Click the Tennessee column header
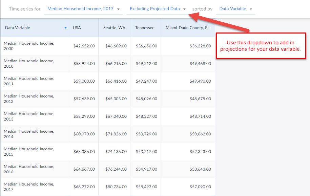The width and height of the screenshot is (310, 196). (145, 28)
